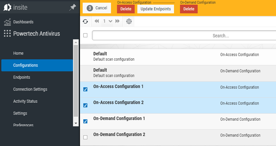Open On-Access Configuration 2 name
276x146 pixels.
tap(118, 103)
